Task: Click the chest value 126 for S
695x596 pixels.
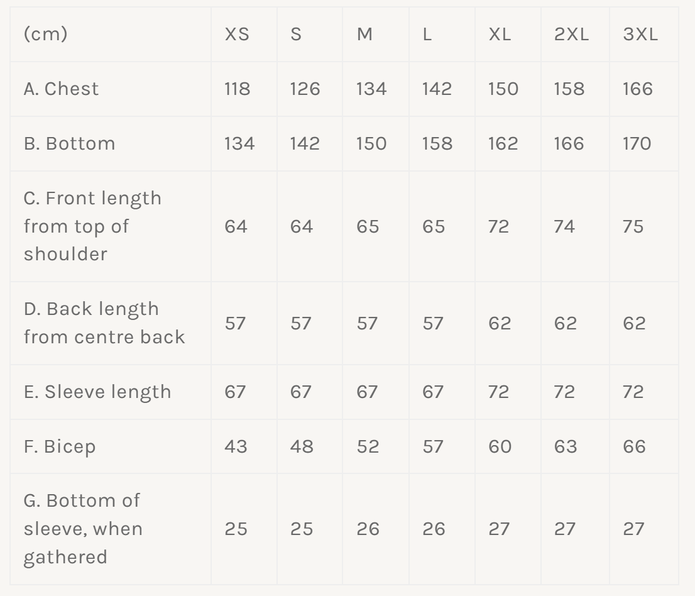Action: (x=305, y=89)
